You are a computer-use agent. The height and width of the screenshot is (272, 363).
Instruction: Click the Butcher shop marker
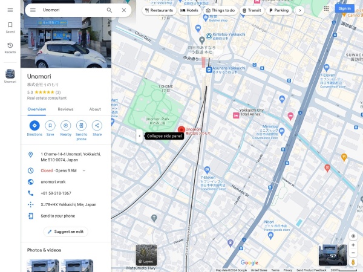(x=206, y=18)
